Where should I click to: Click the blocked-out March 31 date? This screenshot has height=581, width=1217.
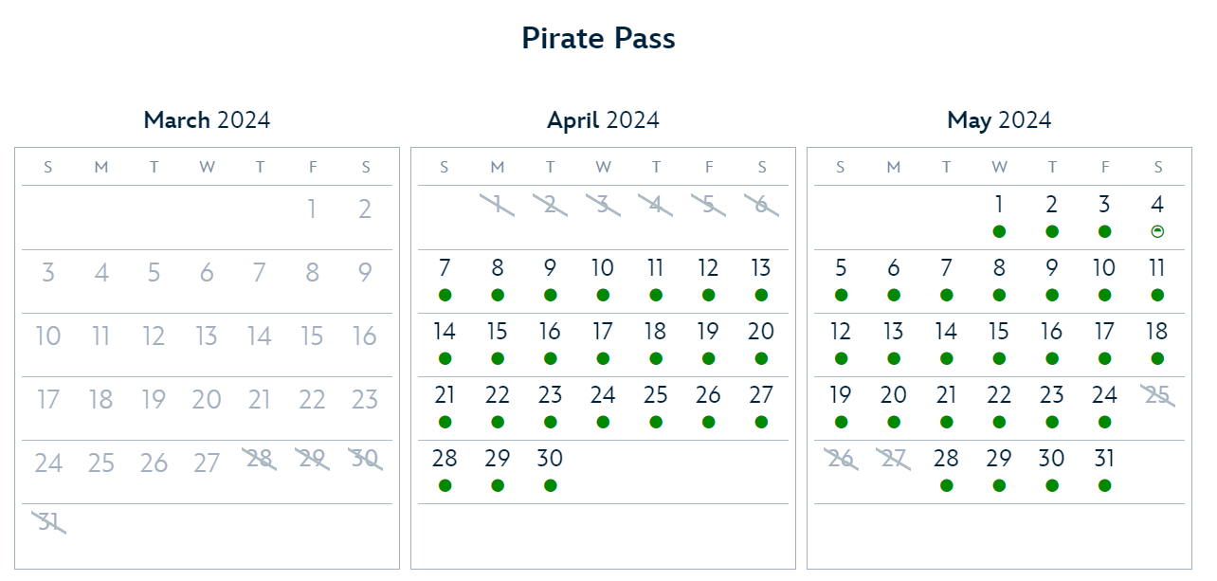click(48, 521)
